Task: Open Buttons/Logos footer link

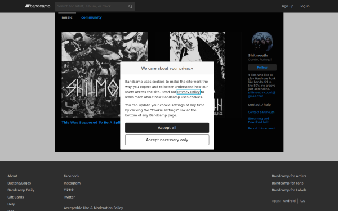Action: point(19,183)
